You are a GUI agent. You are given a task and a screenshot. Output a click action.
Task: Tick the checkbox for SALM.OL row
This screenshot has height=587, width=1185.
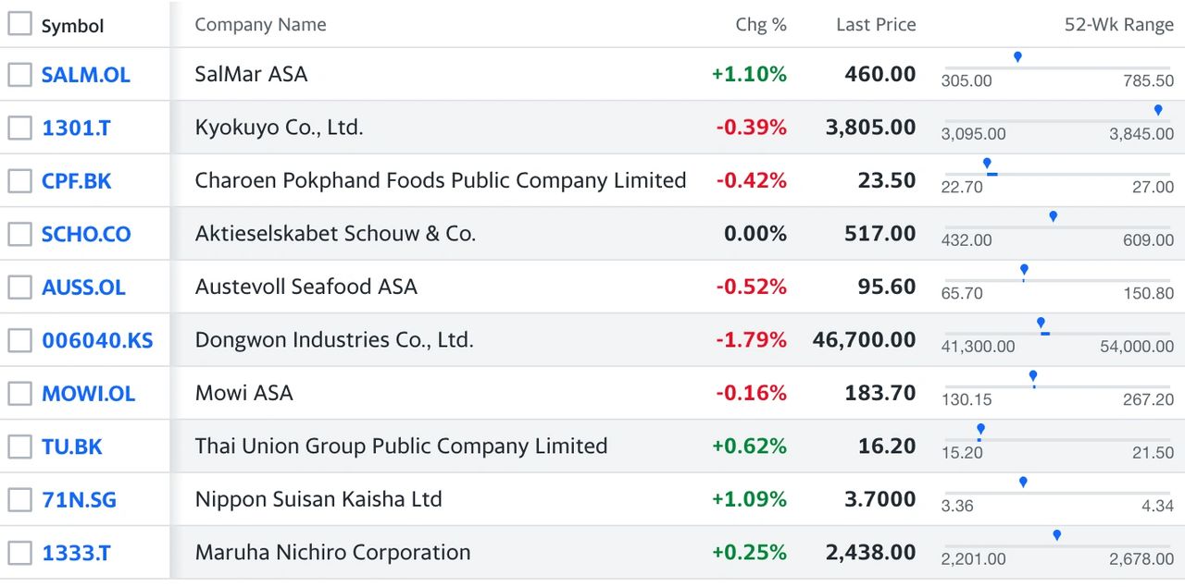19,75
